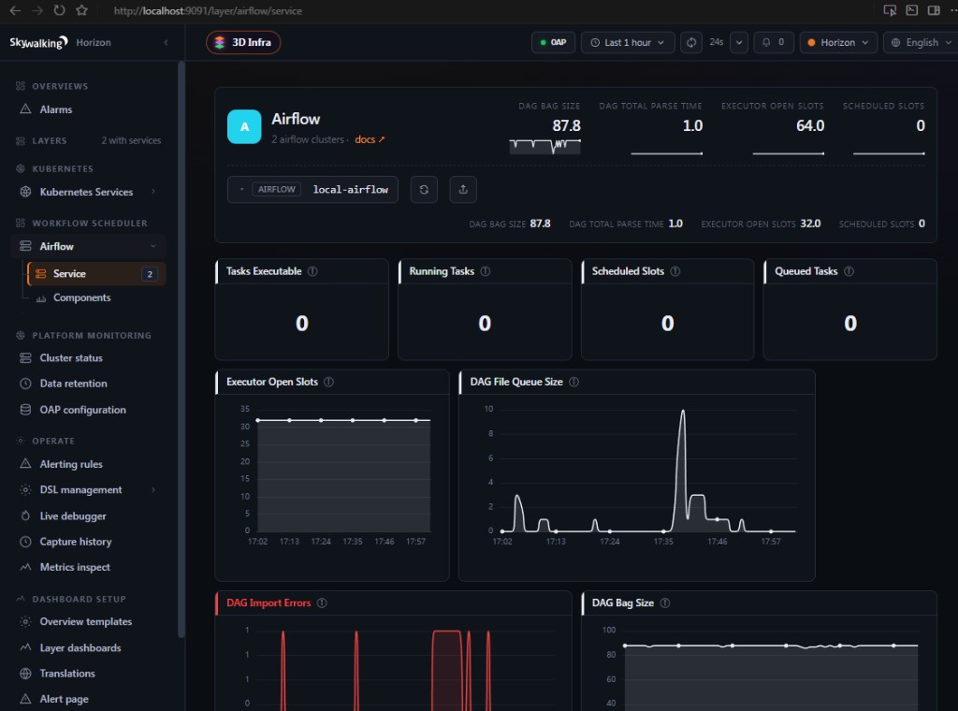Select the Service sub-item under Airflow

coord(96,274)
